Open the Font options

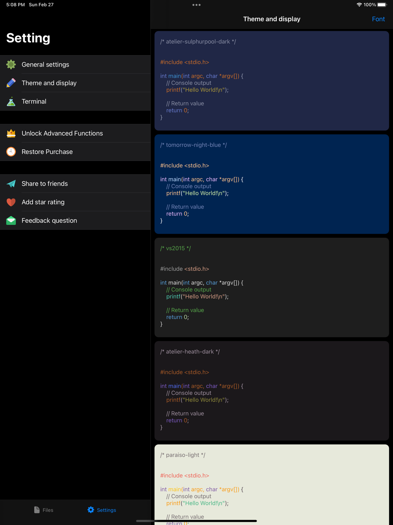(x=378, y=19)
